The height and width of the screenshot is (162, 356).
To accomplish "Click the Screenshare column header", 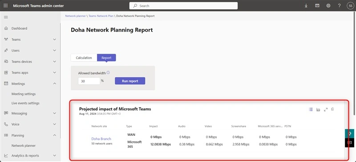I will [239, 126].
